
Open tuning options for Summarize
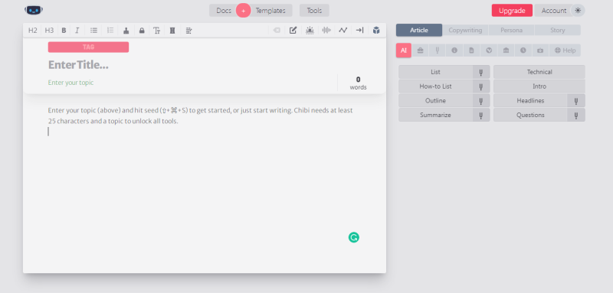coord(481,115)
